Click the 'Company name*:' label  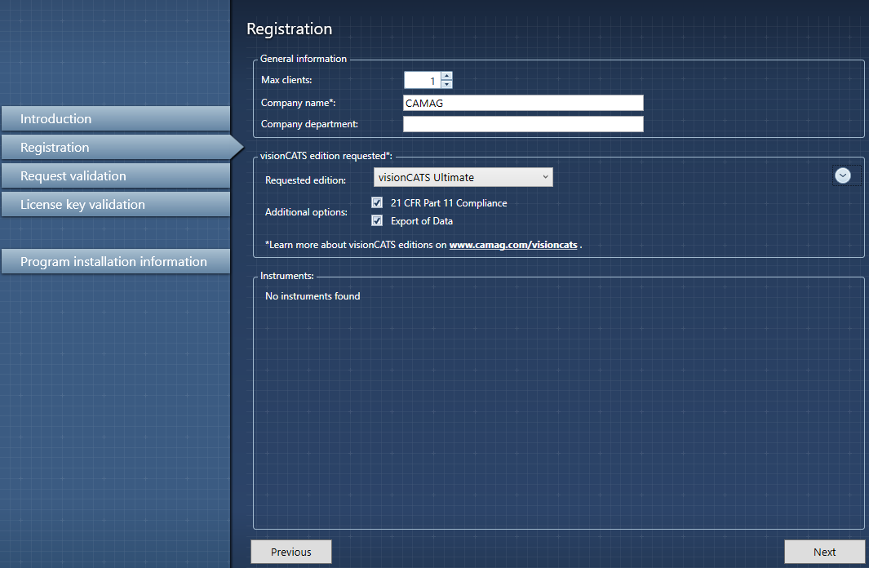(298, 103)
